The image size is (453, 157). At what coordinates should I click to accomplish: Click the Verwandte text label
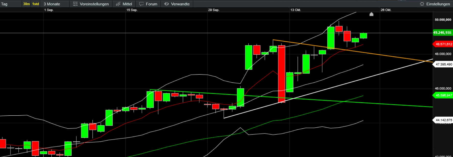[x=180, y=4]
